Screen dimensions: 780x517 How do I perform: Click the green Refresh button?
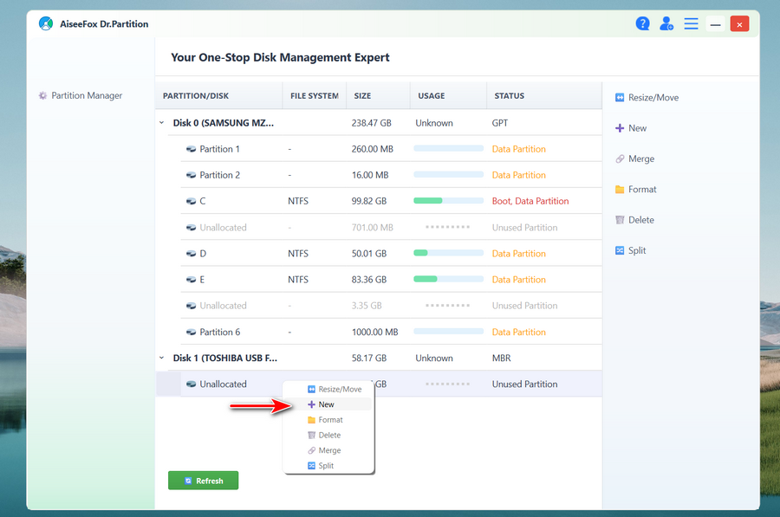[x=203, y=481]
